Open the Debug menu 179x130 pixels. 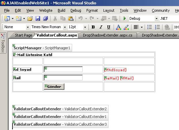(76, 10)
